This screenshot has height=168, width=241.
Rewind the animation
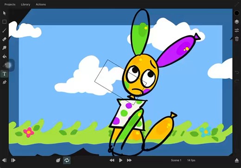(x=112, y=160)
